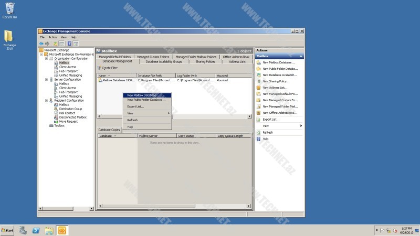The width and height of the screenshot is (420, 236).
Task: Collapse the Server Configuration tree node
Action: click(x=46, y=80)
